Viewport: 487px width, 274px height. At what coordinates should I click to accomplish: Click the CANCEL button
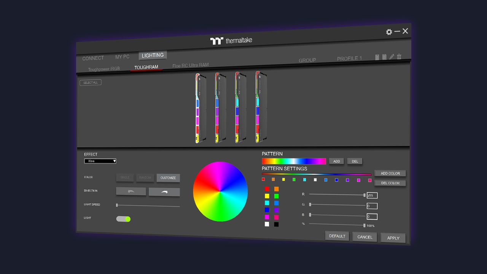[x=365, y=237]
